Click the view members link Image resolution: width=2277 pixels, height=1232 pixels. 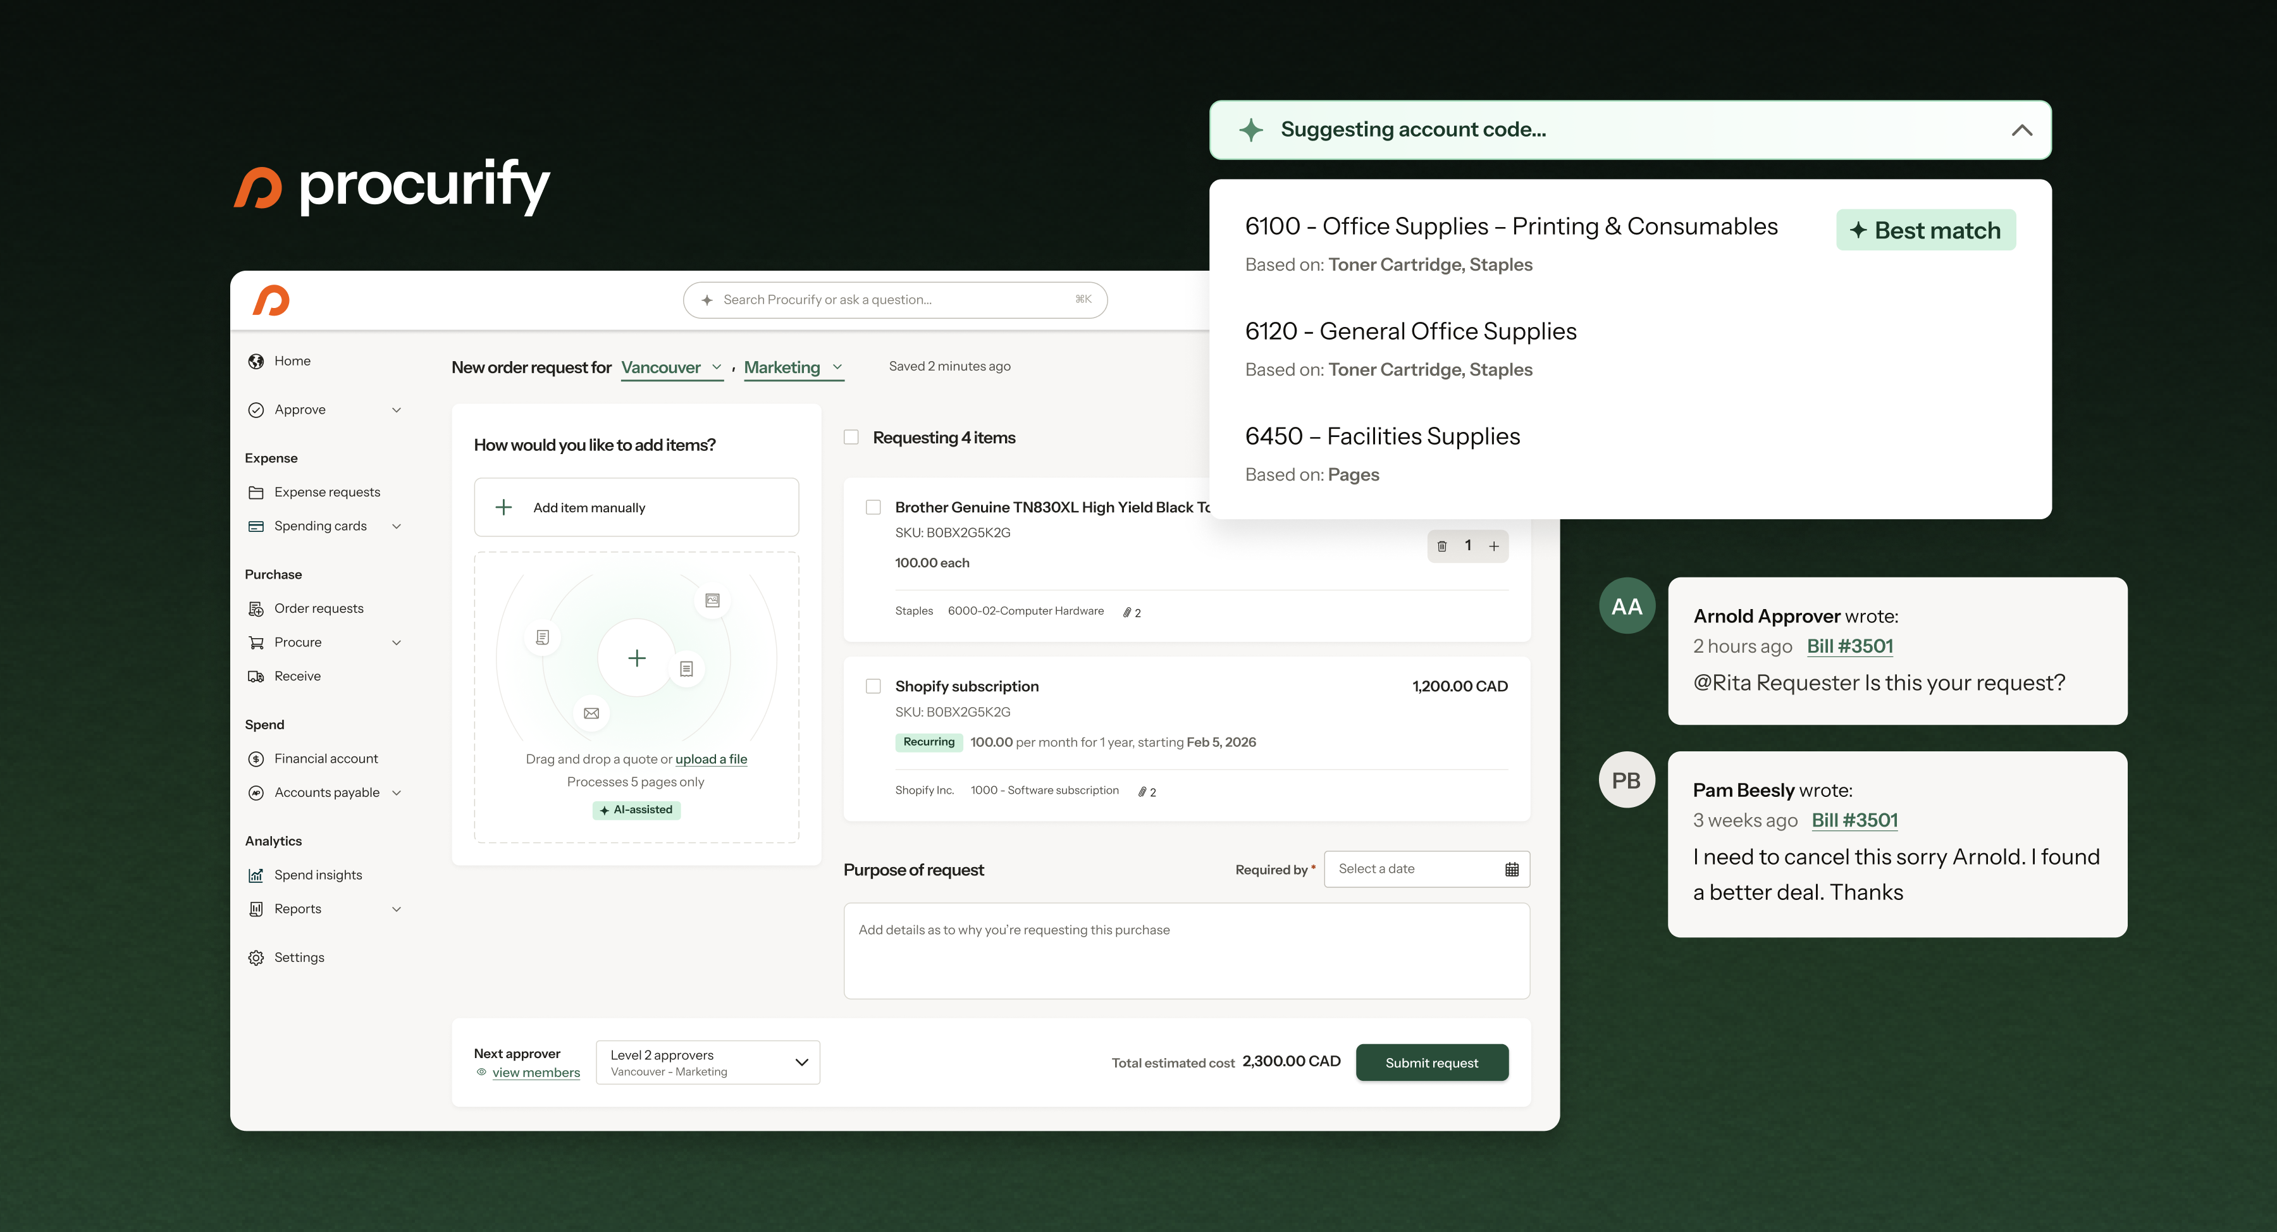coord(536,1073)
